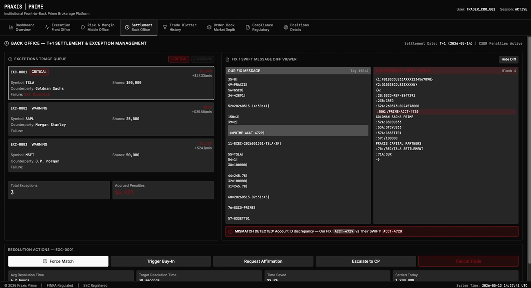Viewport: 531px width, 288px height.
Task: Click the :70:/REC/TSLA SETTLEMENT line
Action: point(399,149)
